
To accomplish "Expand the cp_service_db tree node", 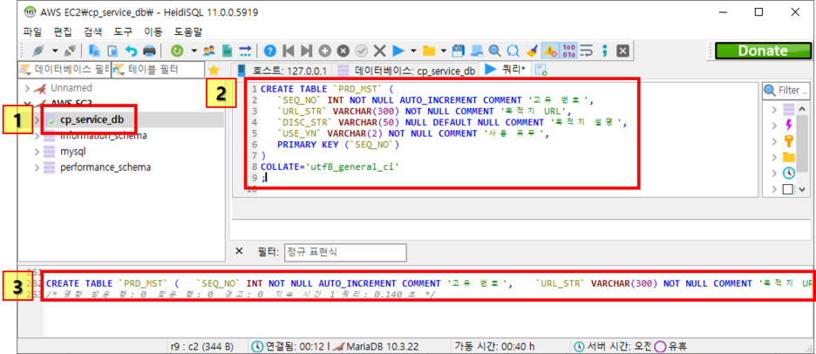I will pyautogui.click(x=37, y=120).
